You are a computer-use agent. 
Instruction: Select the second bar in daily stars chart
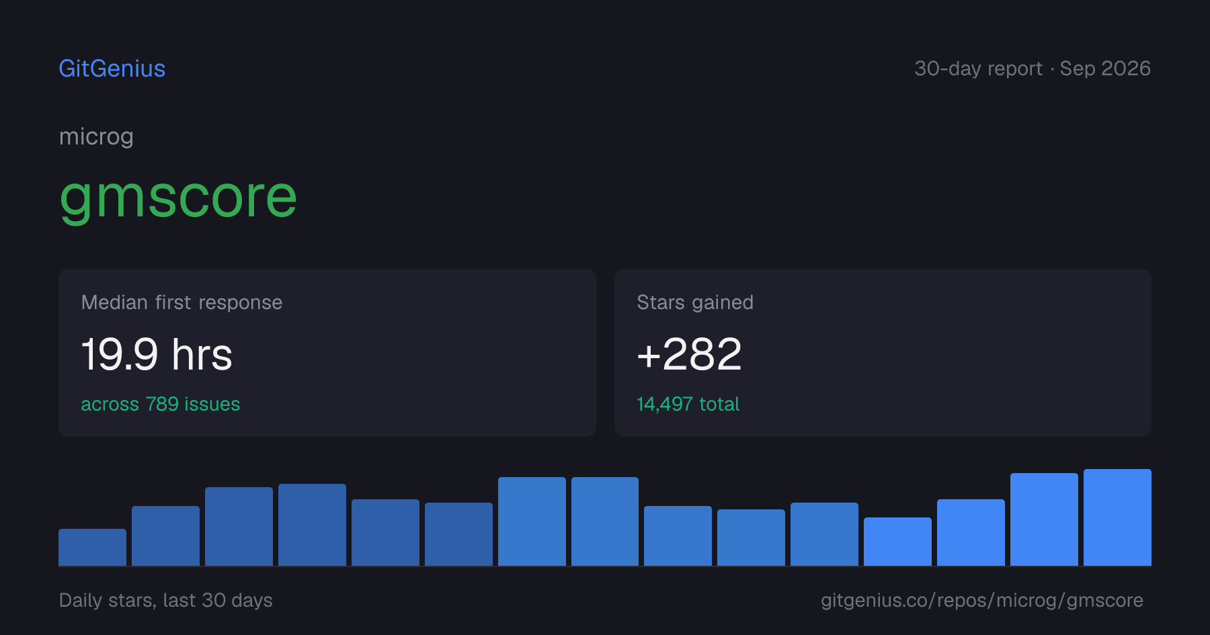[x=165, y=536]
